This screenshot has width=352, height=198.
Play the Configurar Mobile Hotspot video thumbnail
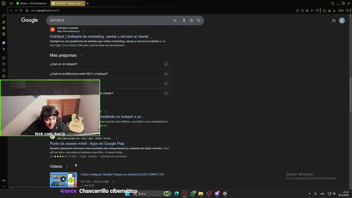pos(63,180)
